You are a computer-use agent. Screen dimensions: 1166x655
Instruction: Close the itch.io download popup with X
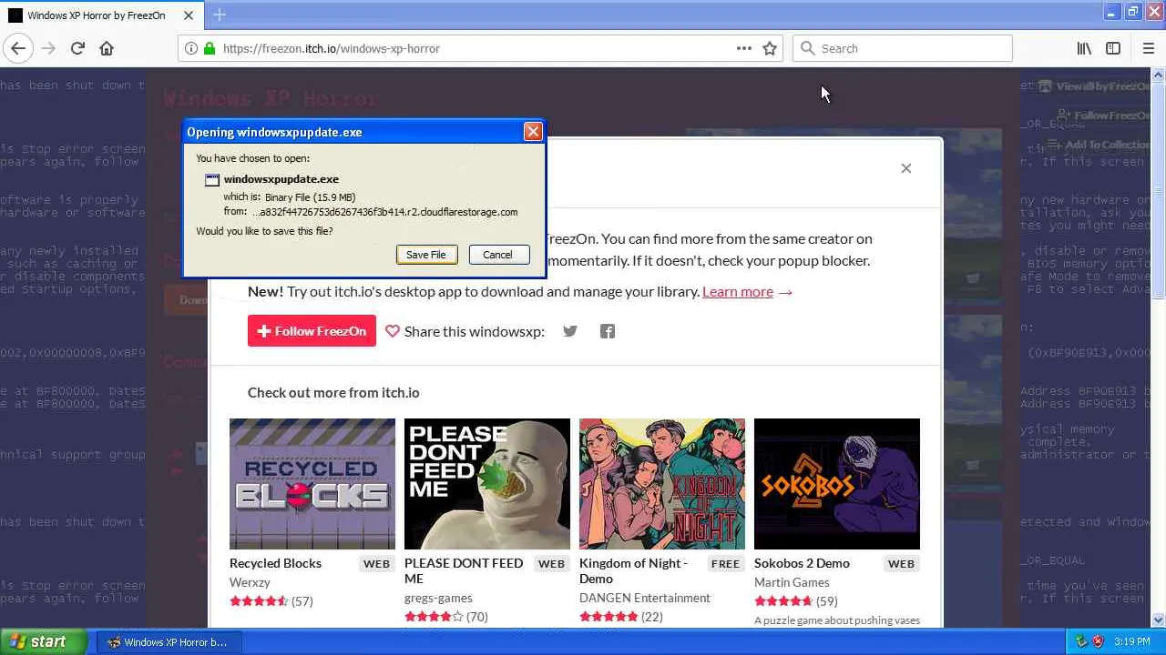pyautogui.click(x=906, y=168)
